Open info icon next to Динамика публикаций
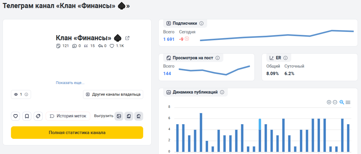This screenshot has height=154, width=361. [x=222, y=92]
